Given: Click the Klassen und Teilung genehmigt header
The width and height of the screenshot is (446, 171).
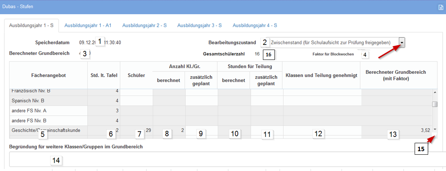Looking at the screenshot, I should (321, 75).
